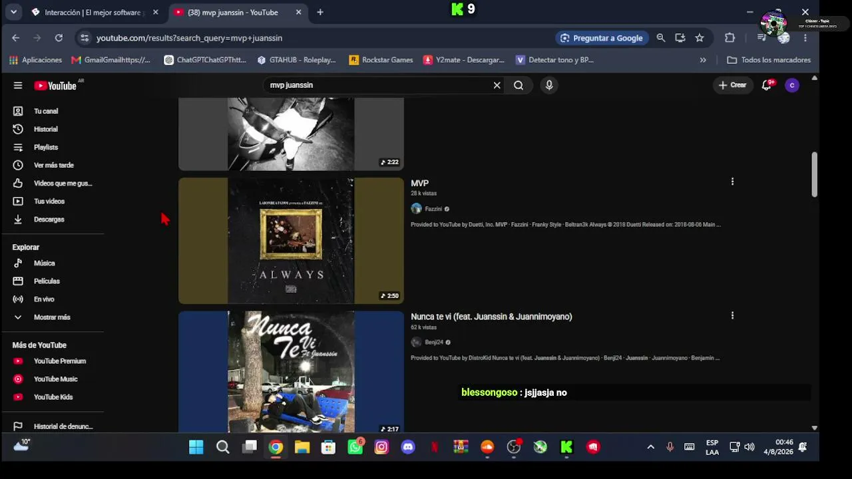The image size is (852, 479).
Task: Open WhatsApp from taskbar
Action: coord(355,447)
